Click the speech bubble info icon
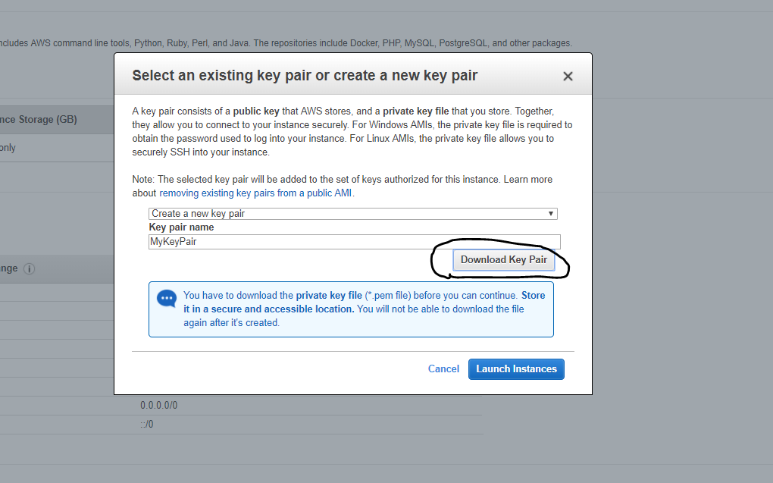 [167, 299]
